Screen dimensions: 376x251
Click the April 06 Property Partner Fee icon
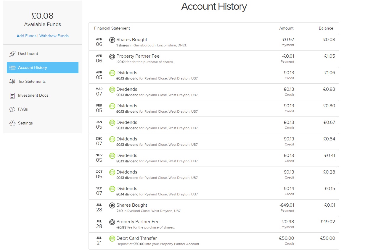112,56
